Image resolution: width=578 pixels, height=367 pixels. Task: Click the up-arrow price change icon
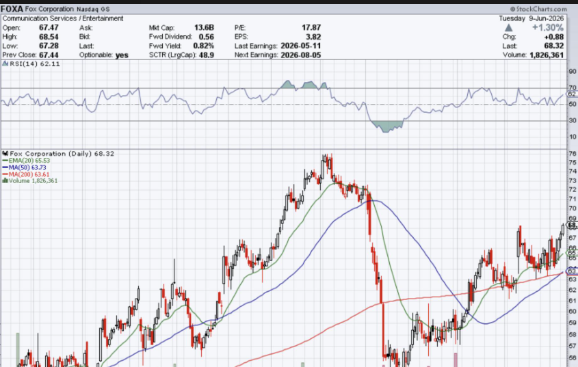[508, 28]
